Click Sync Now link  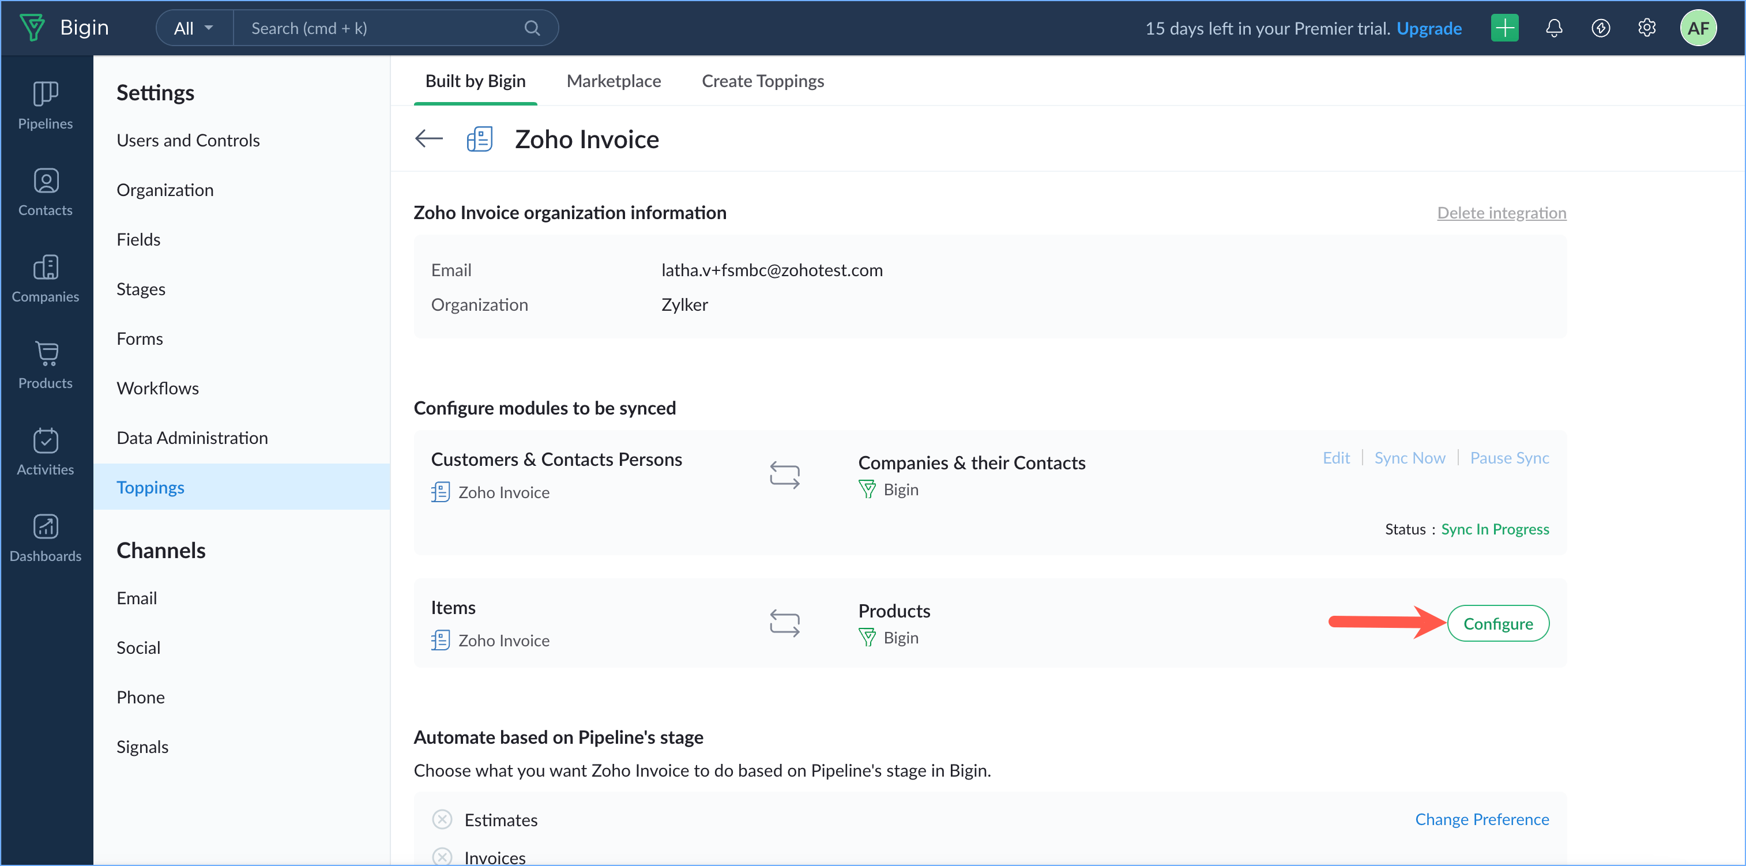point(1409,457)
